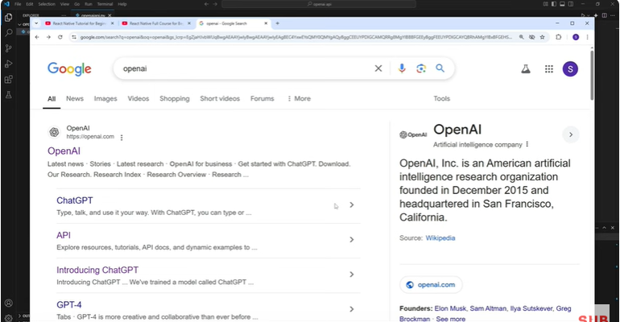The height and width of the screenshot is (322, 620).
Task: Switch to the Short videos tab
Action: (x=220, y=98)
